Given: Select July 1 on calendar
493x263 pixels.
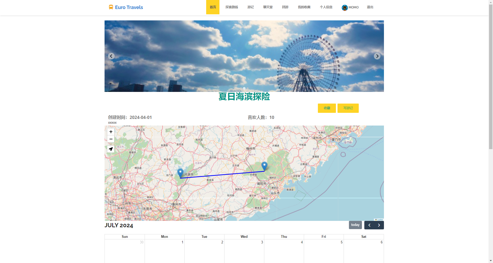Looking at the screenshot, I should 165,251.
